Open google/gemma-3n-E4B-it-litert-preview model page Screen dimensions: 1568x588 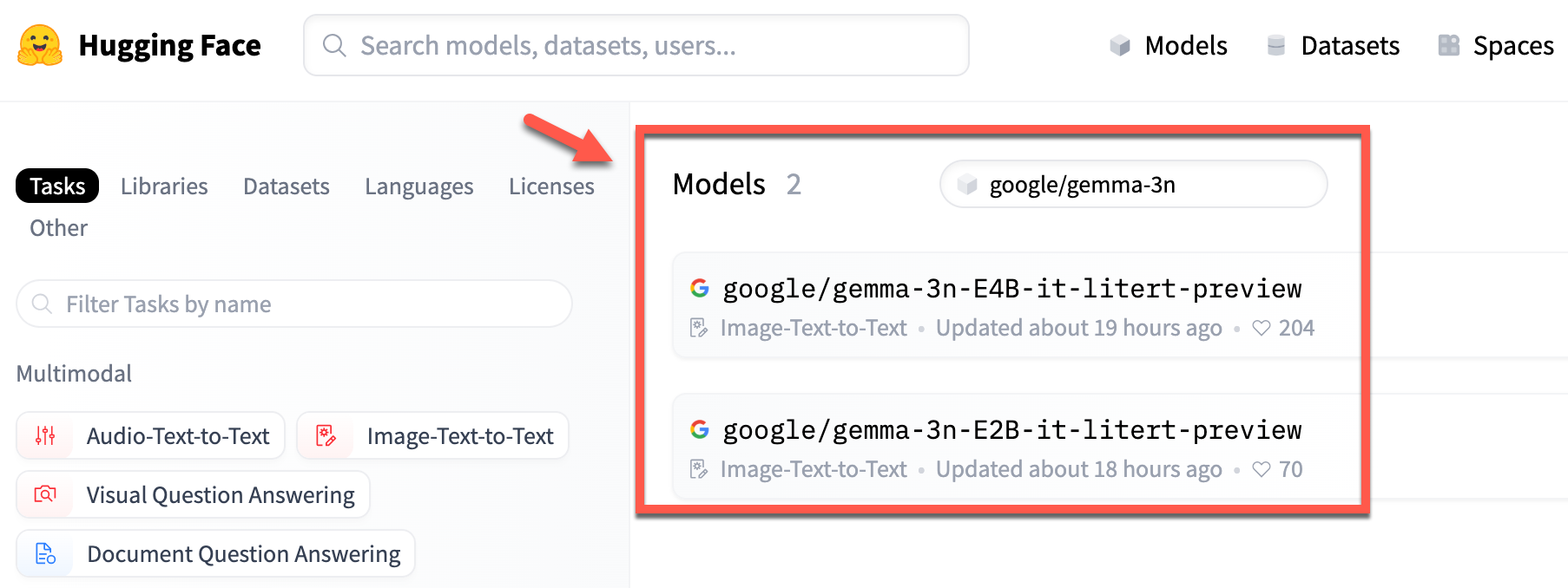[1011, 288]
